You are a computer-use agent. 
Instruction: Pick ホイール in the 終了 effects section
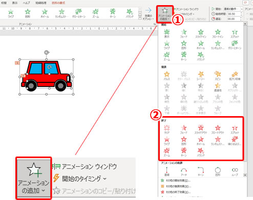pos(201,141)
